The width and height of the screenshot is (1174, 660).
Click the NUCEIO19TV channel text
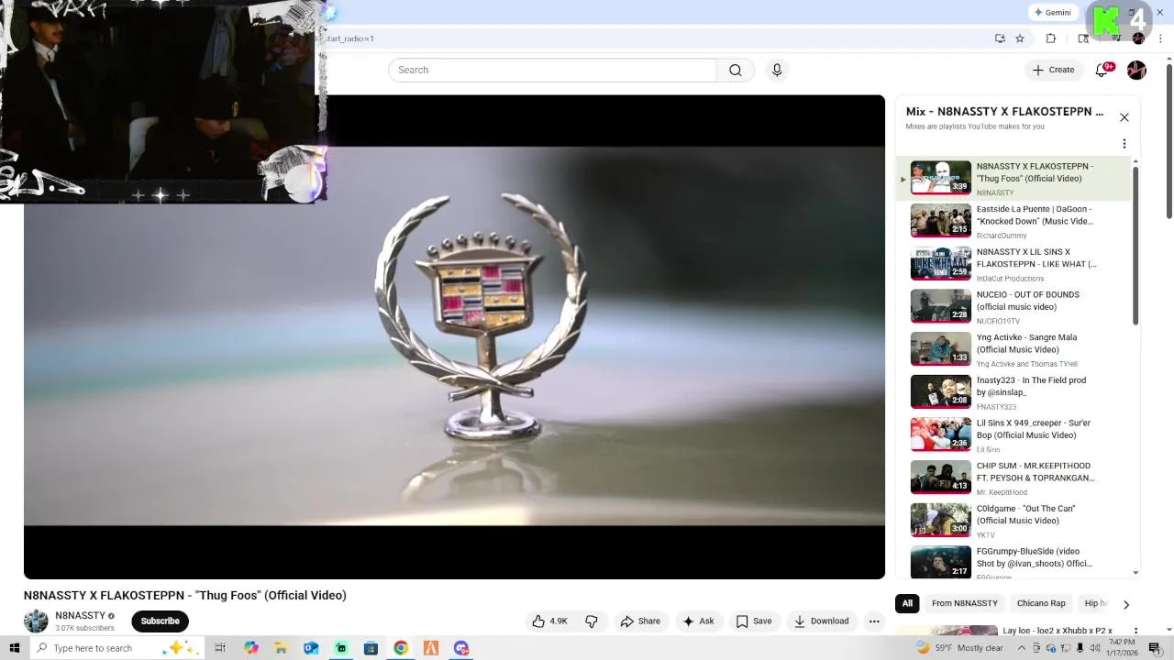[998, 322]
